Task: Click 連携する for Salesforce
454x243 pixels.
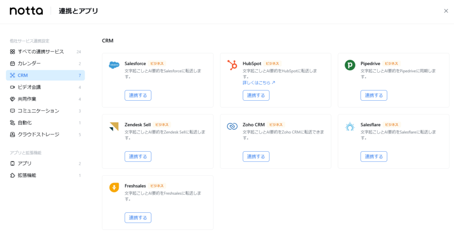Action: 138,95
